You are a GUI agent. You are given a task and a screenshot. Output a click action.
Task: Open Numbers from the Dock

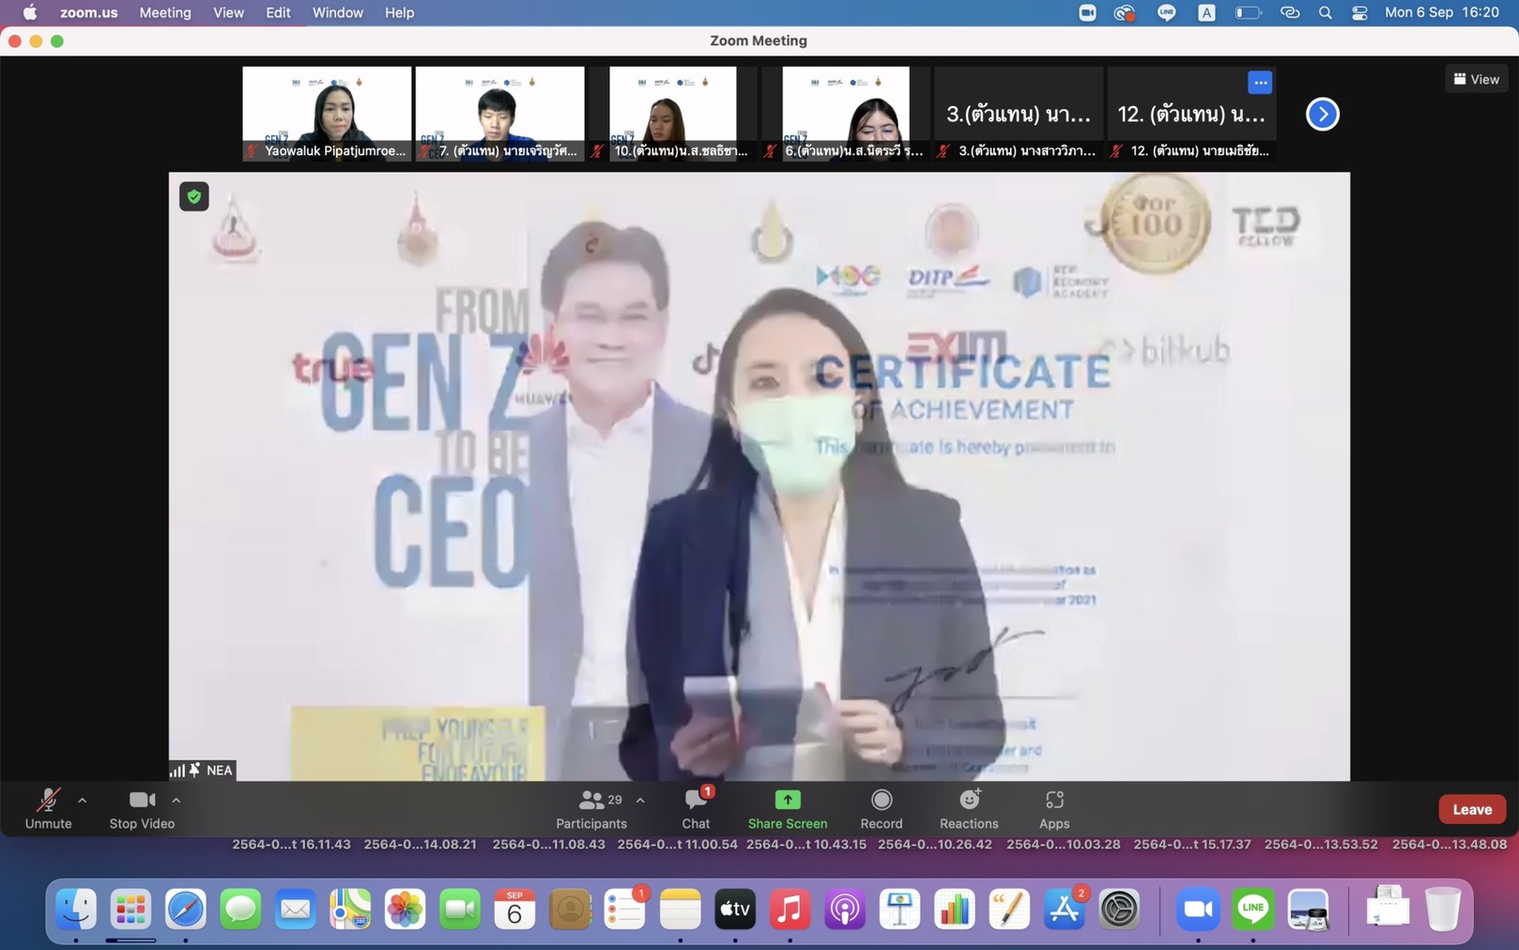955,909
